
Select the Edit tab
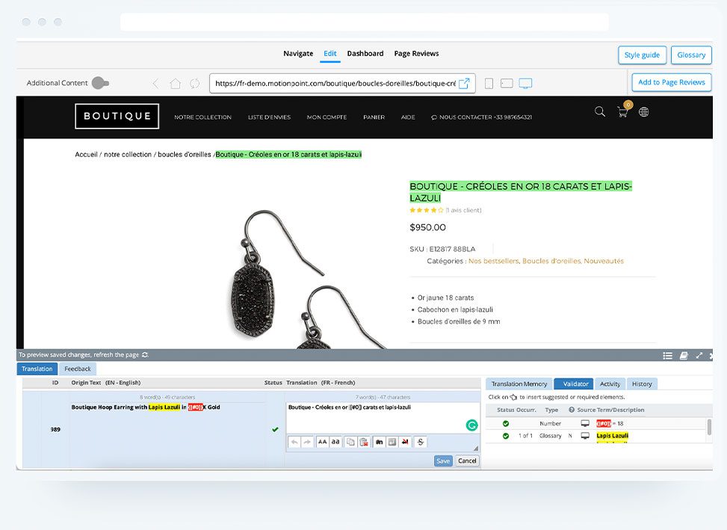(330, 53)
